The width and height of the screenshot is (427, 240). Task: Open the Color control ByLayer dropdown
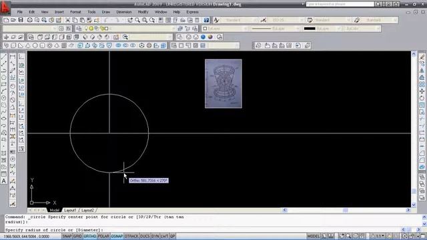click(226, 29)
